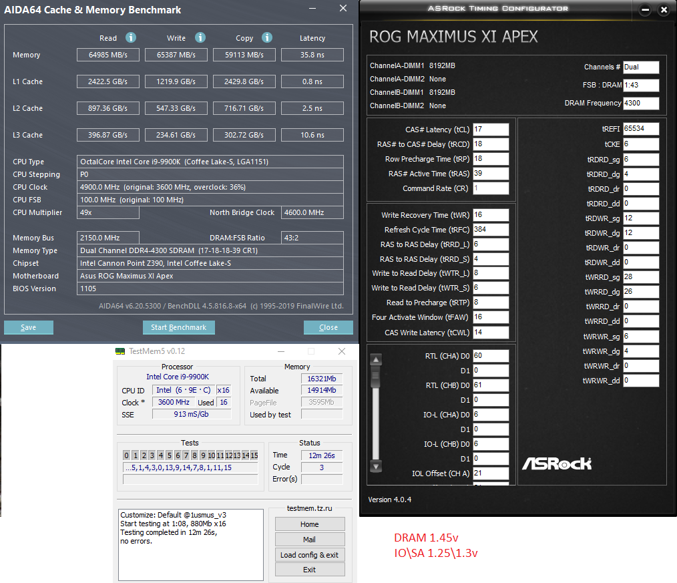Click test number 15 box in TestMem5
677x583 pixels.
[254, 455]
